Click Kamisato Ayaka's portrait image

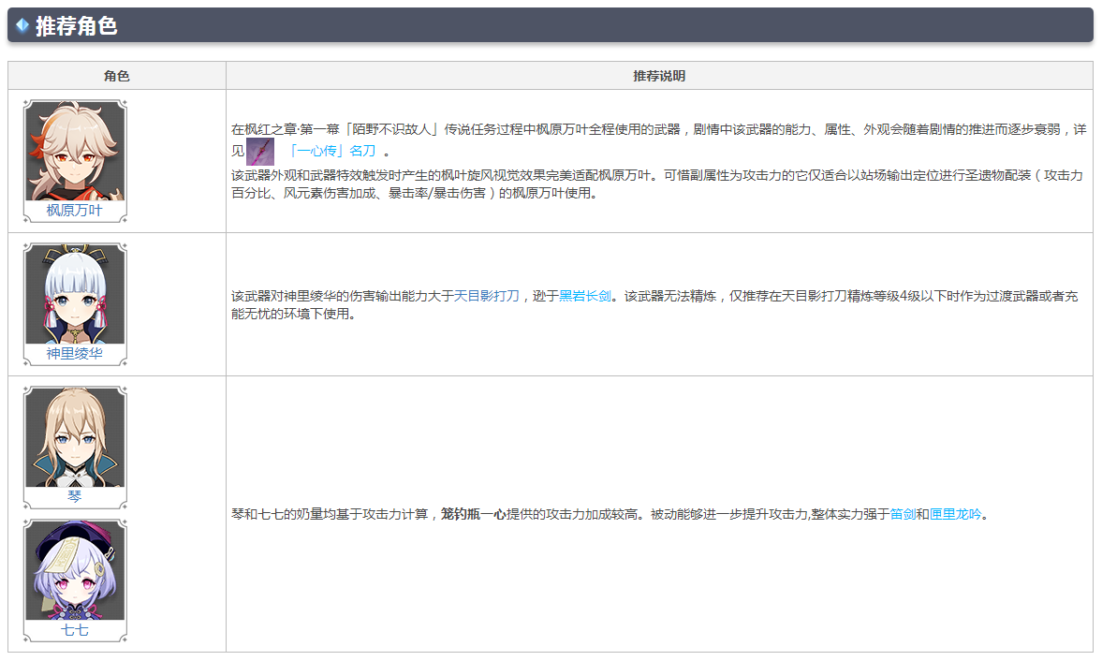[75, 294]
